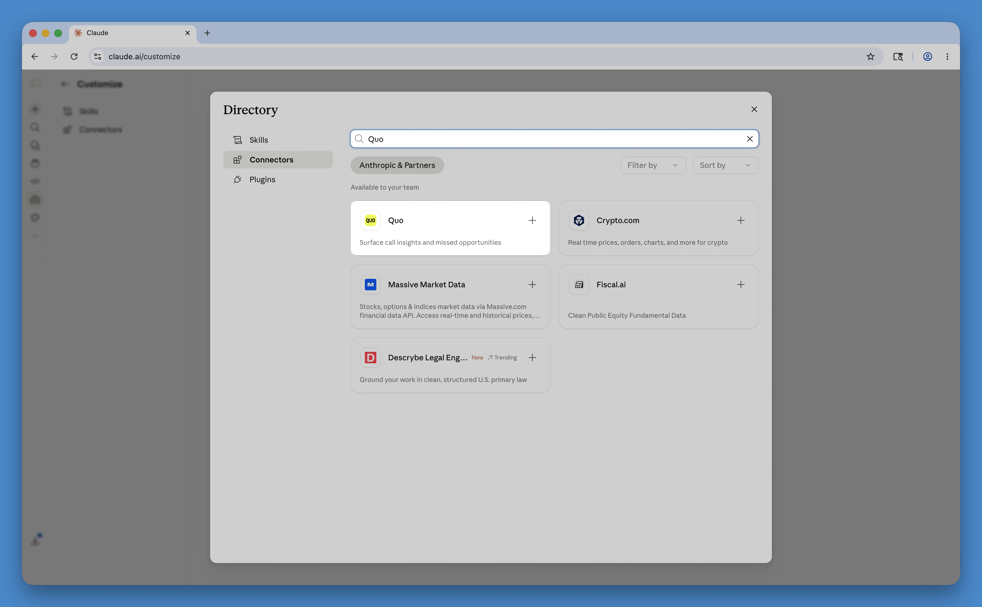Click the Crypto.com shield logo icon
This screenshot has width=982, height=607.
(x=579, y=220)
